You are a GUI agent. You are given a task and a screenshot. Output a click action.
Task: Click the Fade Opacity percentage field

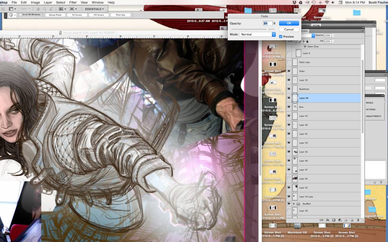pyautogui.click(x=268, y=23)
